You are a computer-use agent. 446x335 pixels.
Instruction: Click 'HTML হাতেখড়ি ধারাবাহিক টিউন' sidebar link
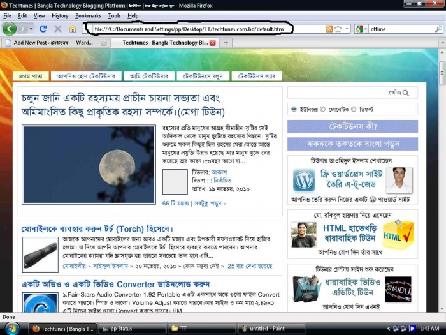coord(350,233)
